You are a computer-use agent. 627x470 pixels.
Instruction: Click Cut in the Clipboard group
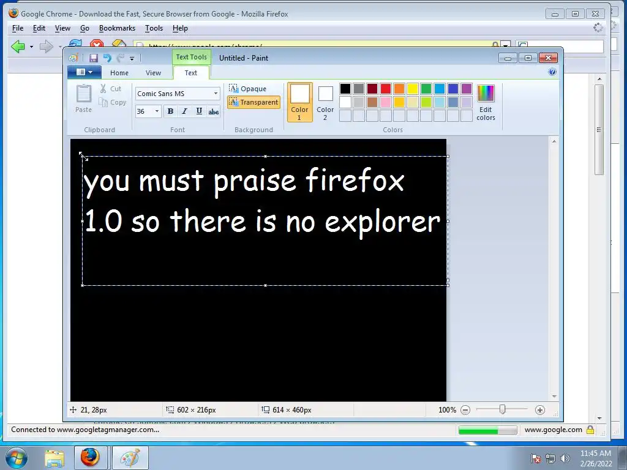tap(110, 89)
